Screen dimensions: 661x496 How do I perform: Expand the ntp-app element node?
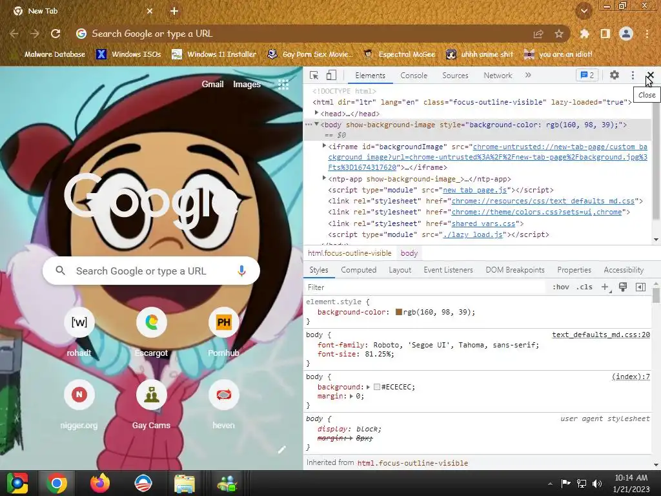tap(324, 178)
